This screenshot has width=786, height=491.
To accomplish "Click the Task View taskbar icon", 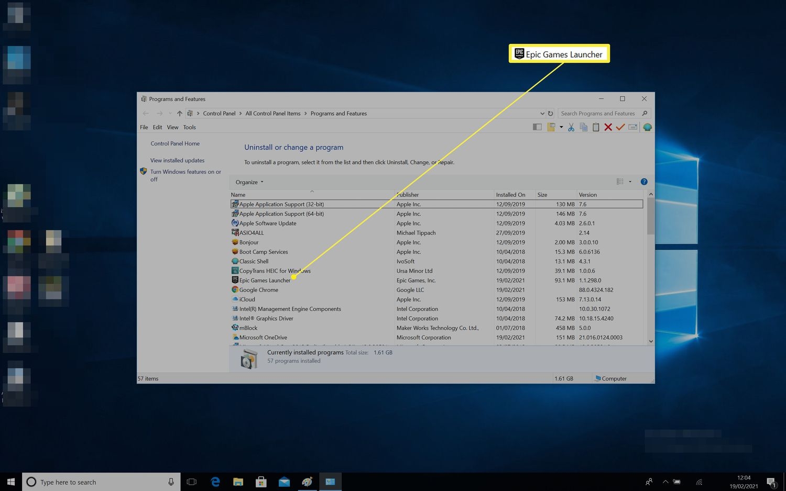I will (192, 482).
